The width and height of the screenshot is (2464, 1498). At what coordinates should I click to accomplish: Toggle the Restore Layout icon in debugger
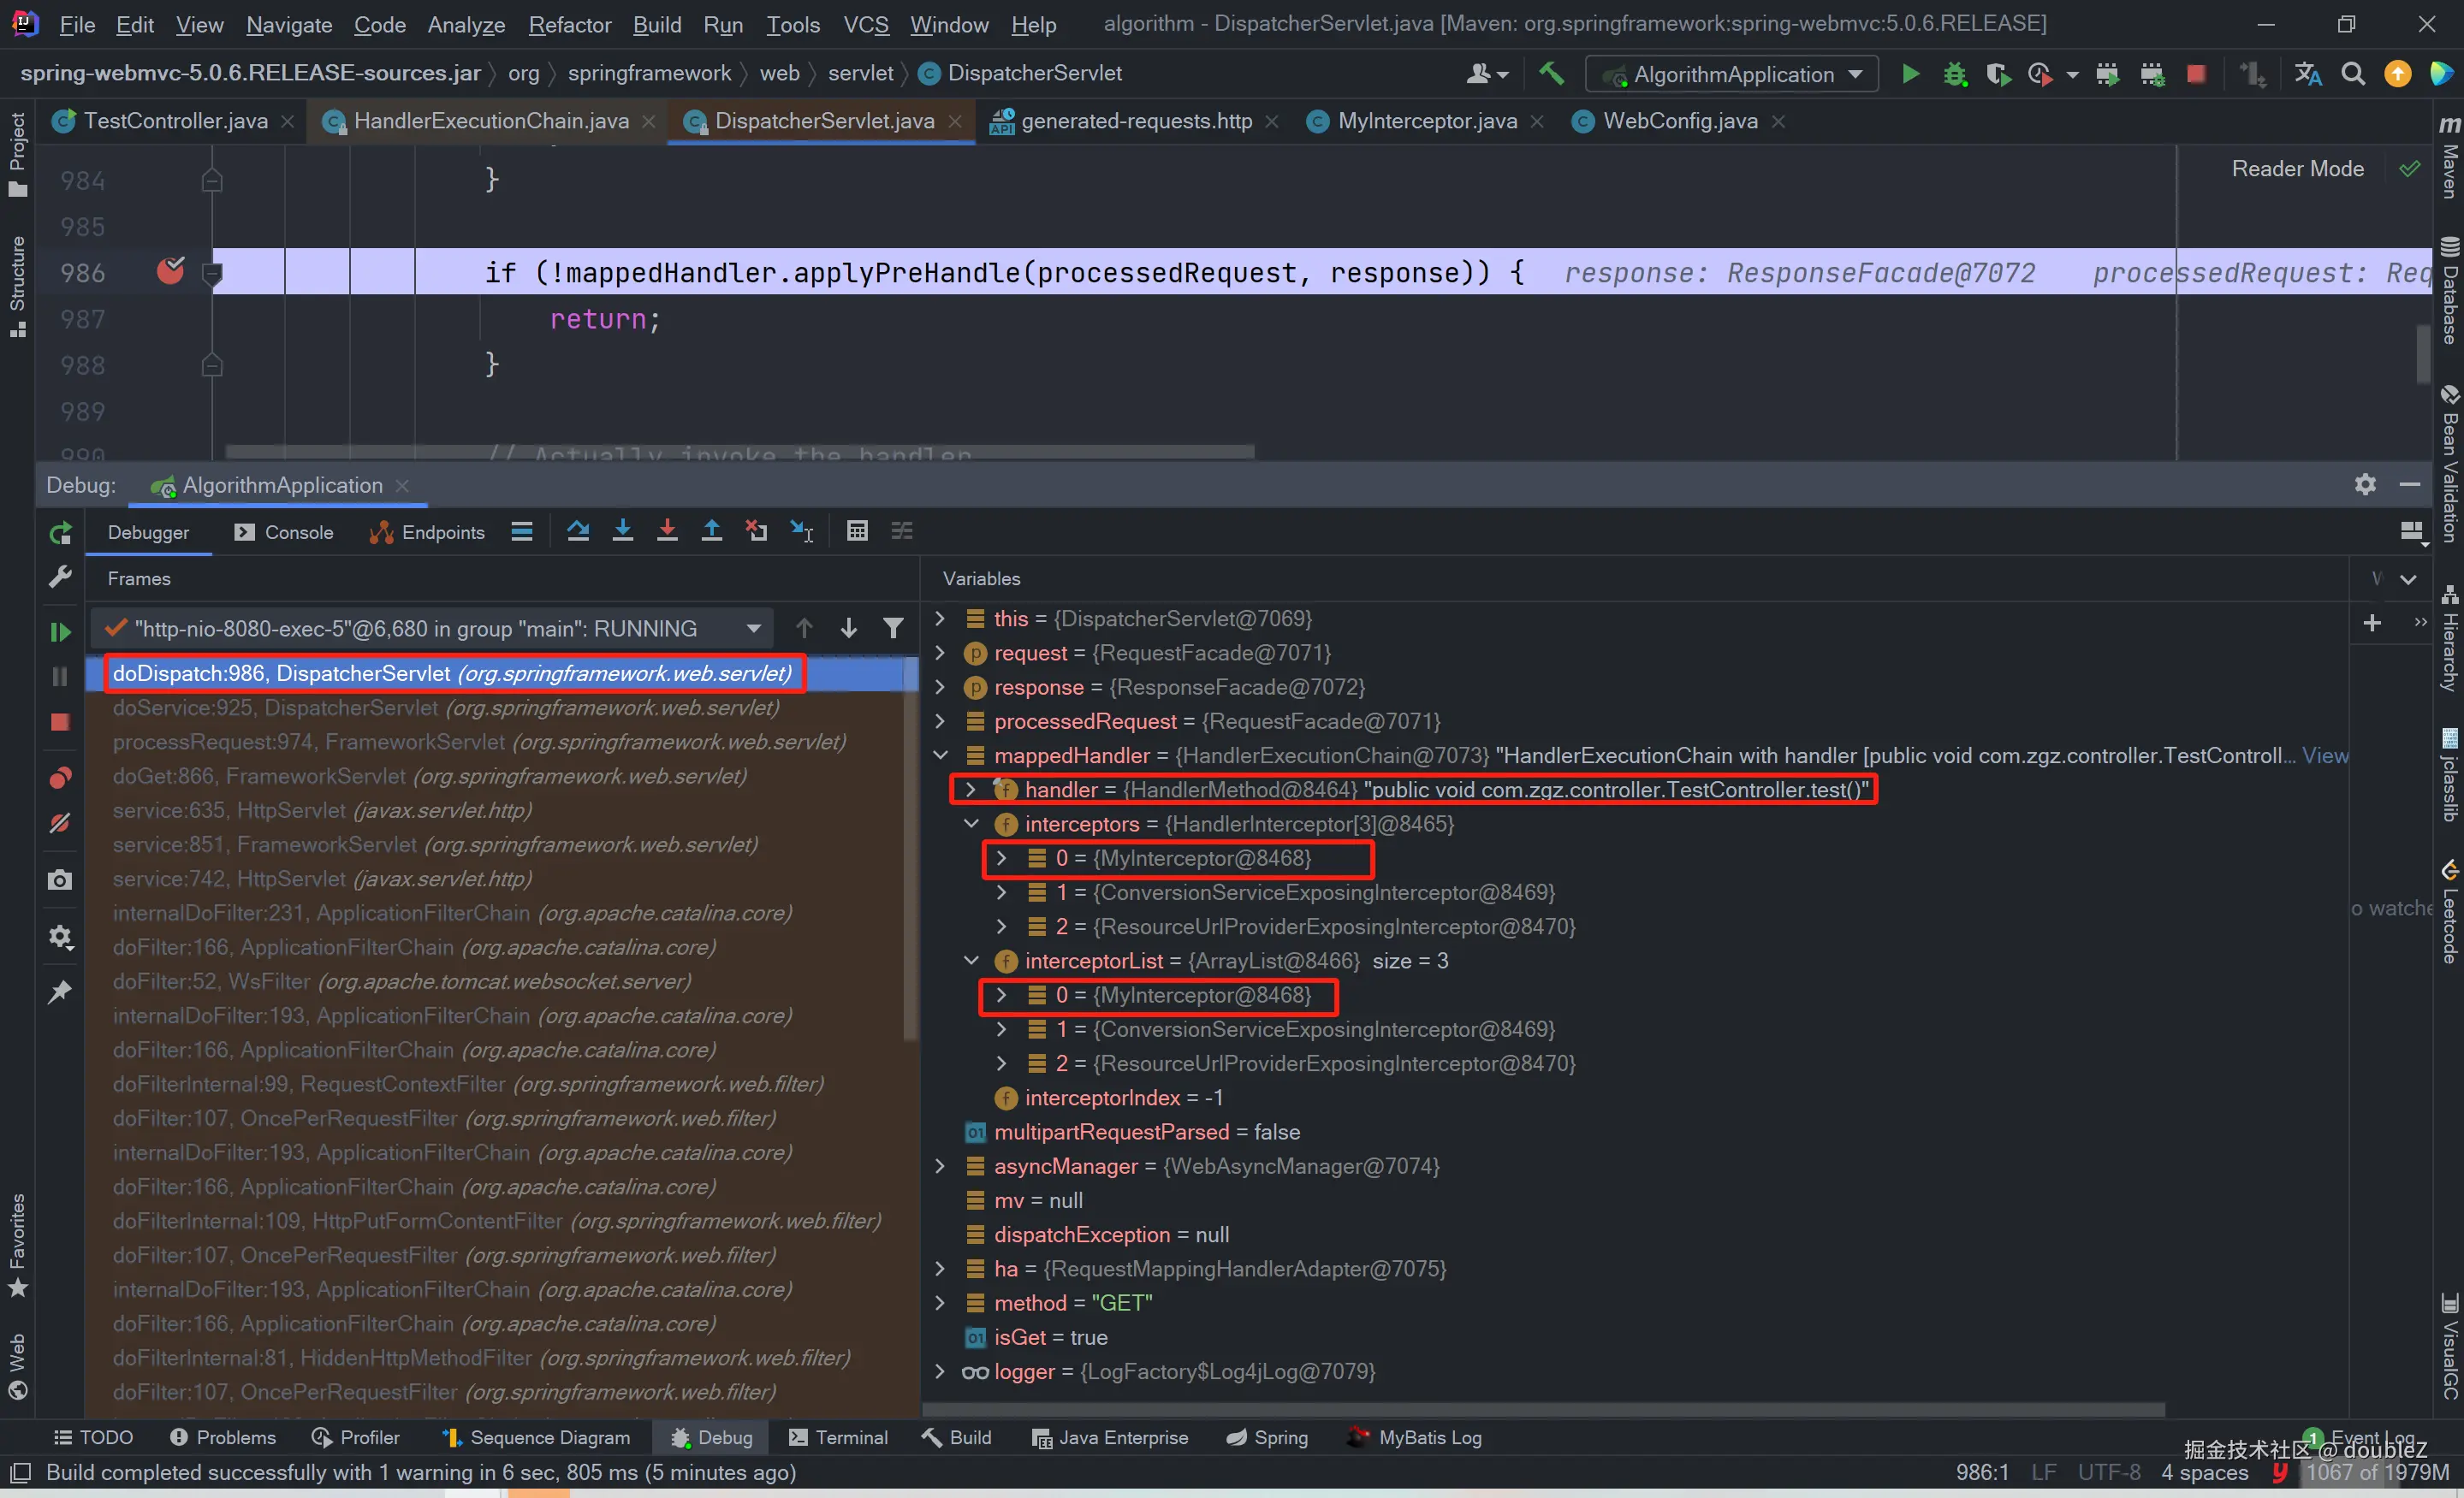coord(2411,531)
